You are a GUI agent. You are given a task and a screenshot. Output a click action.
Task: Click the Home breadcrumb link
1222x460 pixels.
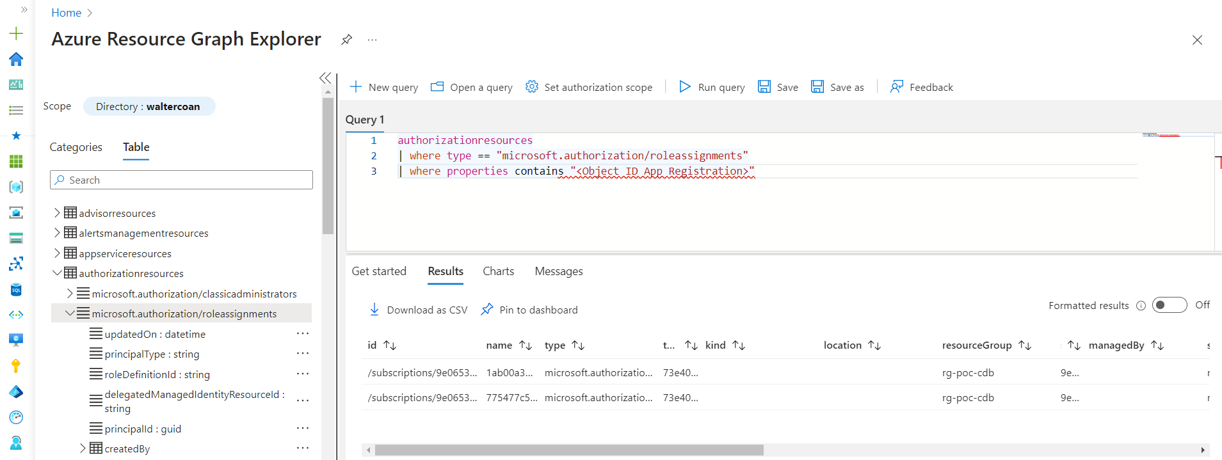click(x=66, y=13)
